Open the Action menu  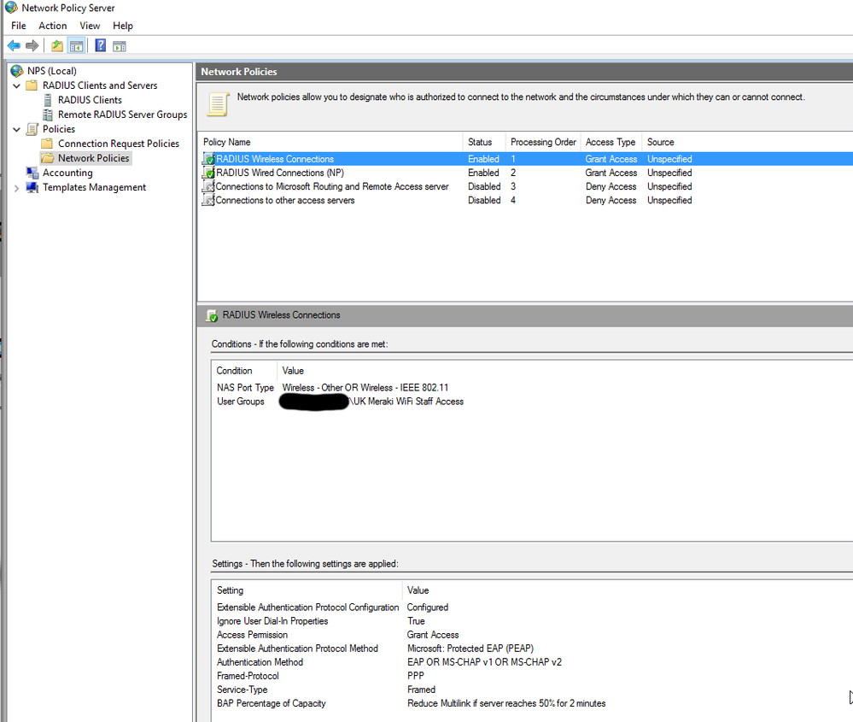tap(53, 26)
